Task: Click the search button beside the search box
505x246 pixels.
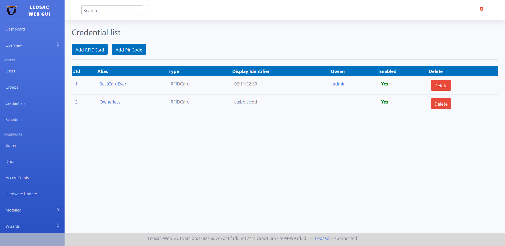Action: (x=146, y=10)
